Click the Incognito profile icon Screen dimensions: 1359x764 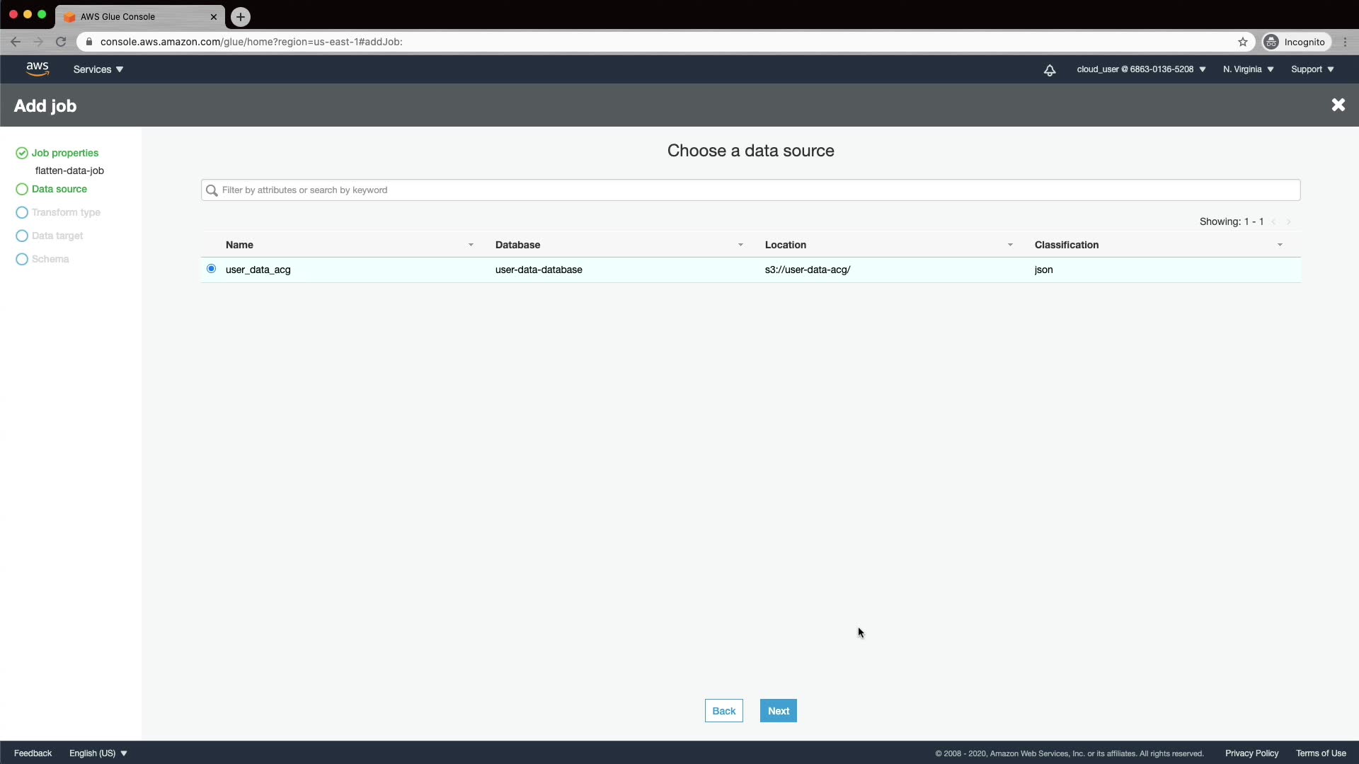1272,42
